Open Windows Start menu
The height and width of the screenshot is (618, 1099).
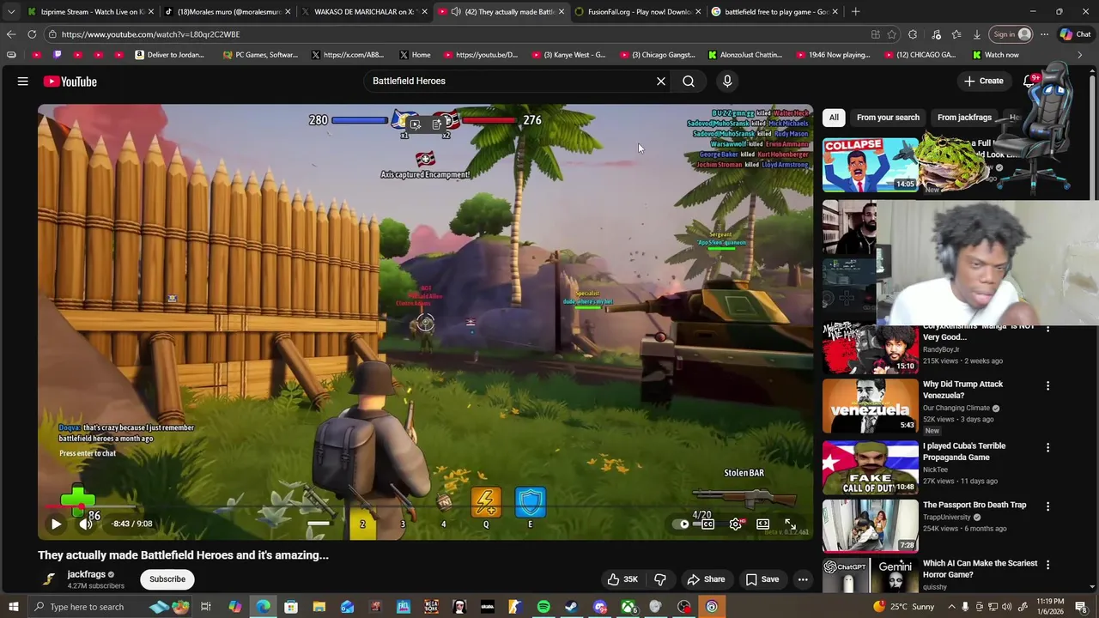13,607
